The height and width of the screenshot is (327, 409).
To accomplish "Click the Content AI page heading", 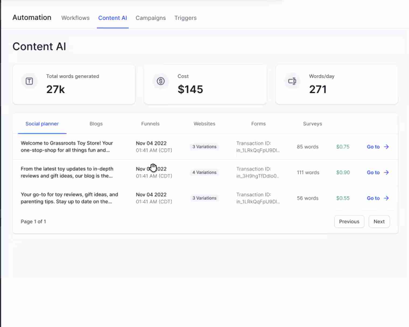I will (39, 47).
